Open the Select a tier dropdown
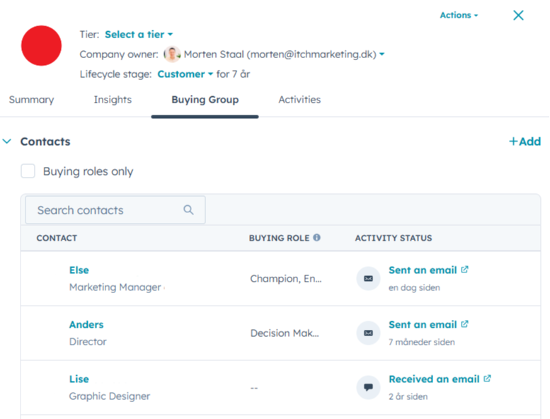This screenshot has height=419, width=550. 139,35
